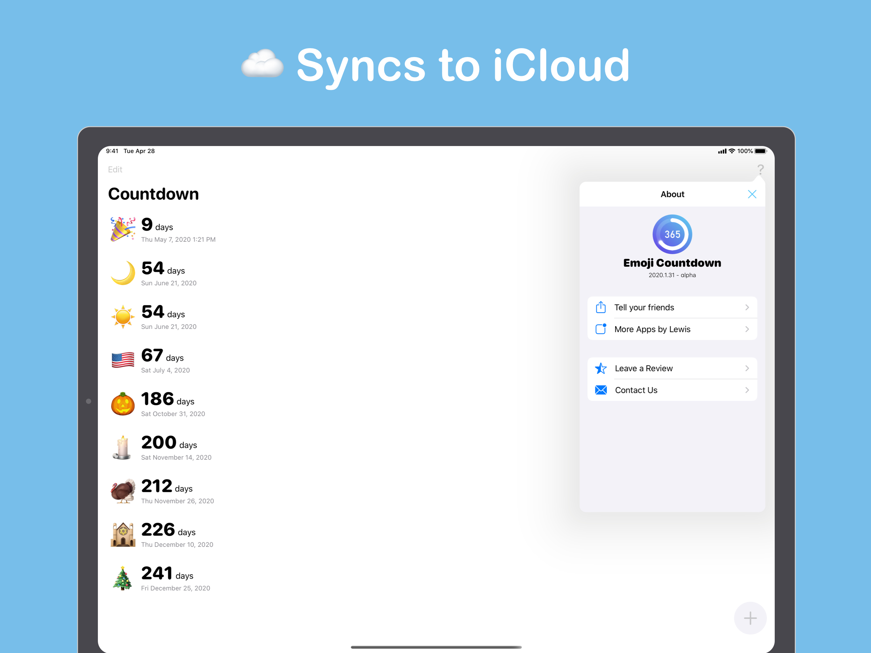The width and height of the screenshot is (871, 653).
Task: Tap the Edit button above Countdown
Action: pos(115,169)
